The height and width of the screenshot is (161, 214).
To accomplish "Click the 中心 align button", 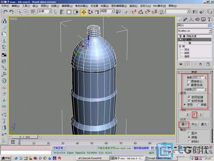I will tap(194, 124).
